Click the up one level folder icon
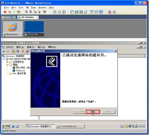149x135 pixels. coord(13,51)
